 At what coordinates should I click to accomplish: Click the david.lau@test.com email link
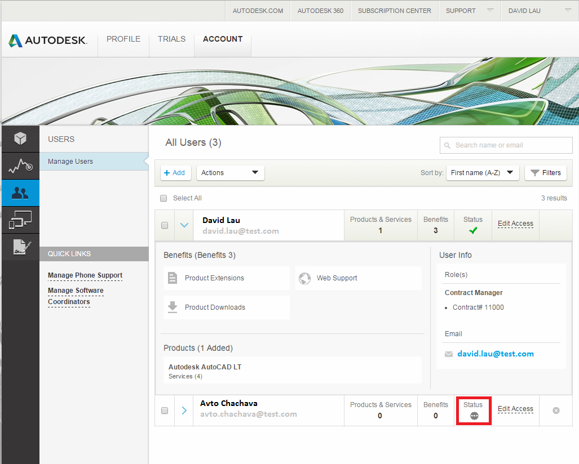point(496,354)
